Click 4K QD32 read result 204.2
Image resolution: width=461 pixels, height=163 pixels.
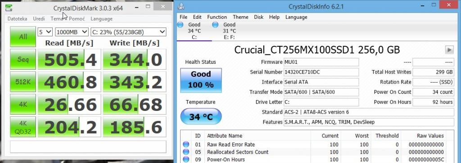click(x=69, y=127)
